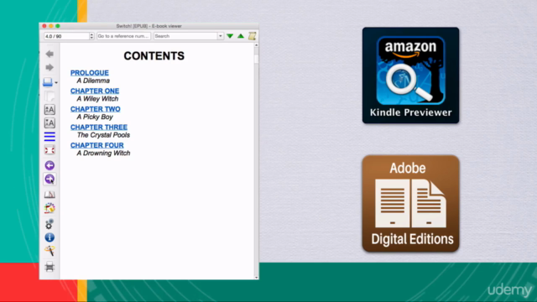Viewport: 537px width, 302px height.
Task: Click the scrollbar down arrow in viewer
Action: coord(256,278)
